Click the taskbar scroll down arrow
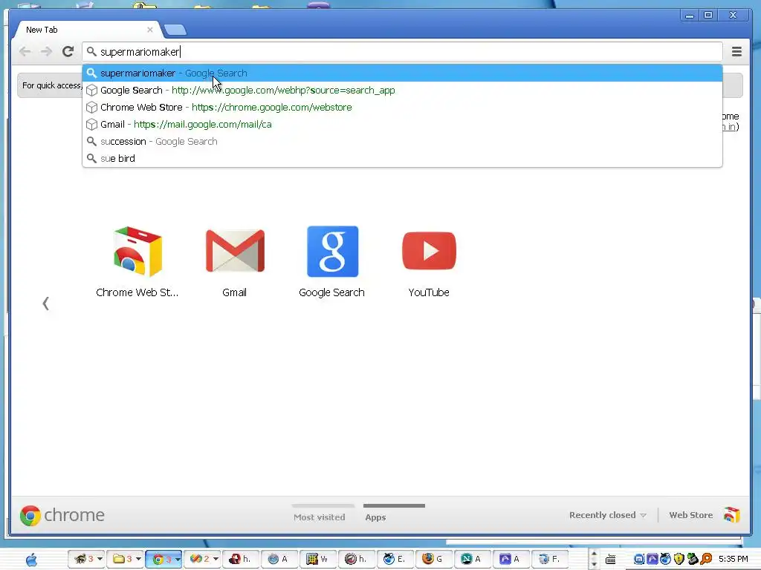This screenshot has width=761, height=570. click(594, 565)
